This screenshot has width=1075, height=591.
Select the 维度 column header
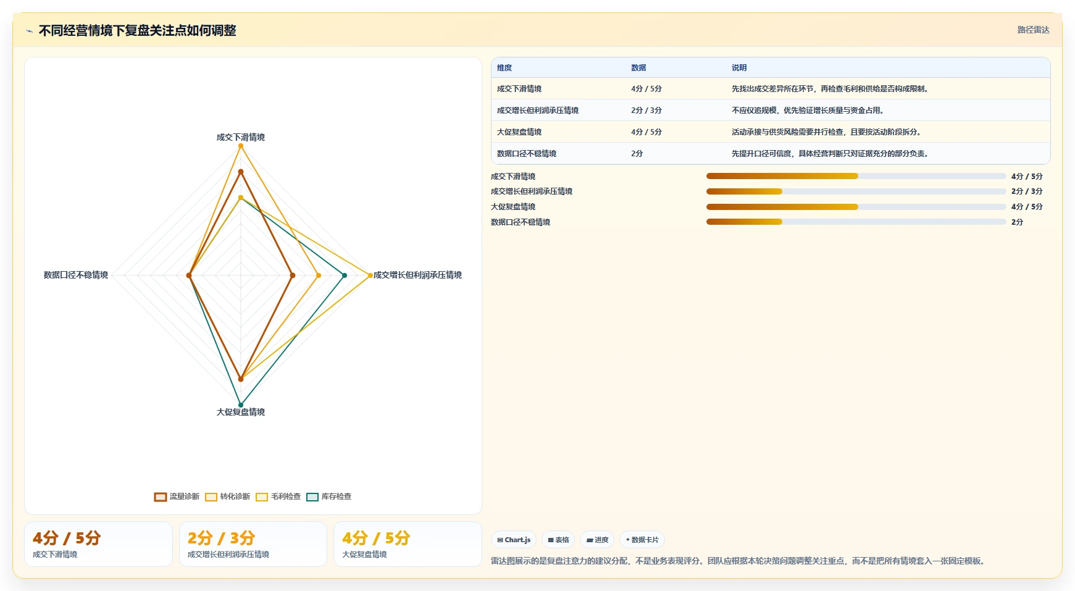(504, 68)
